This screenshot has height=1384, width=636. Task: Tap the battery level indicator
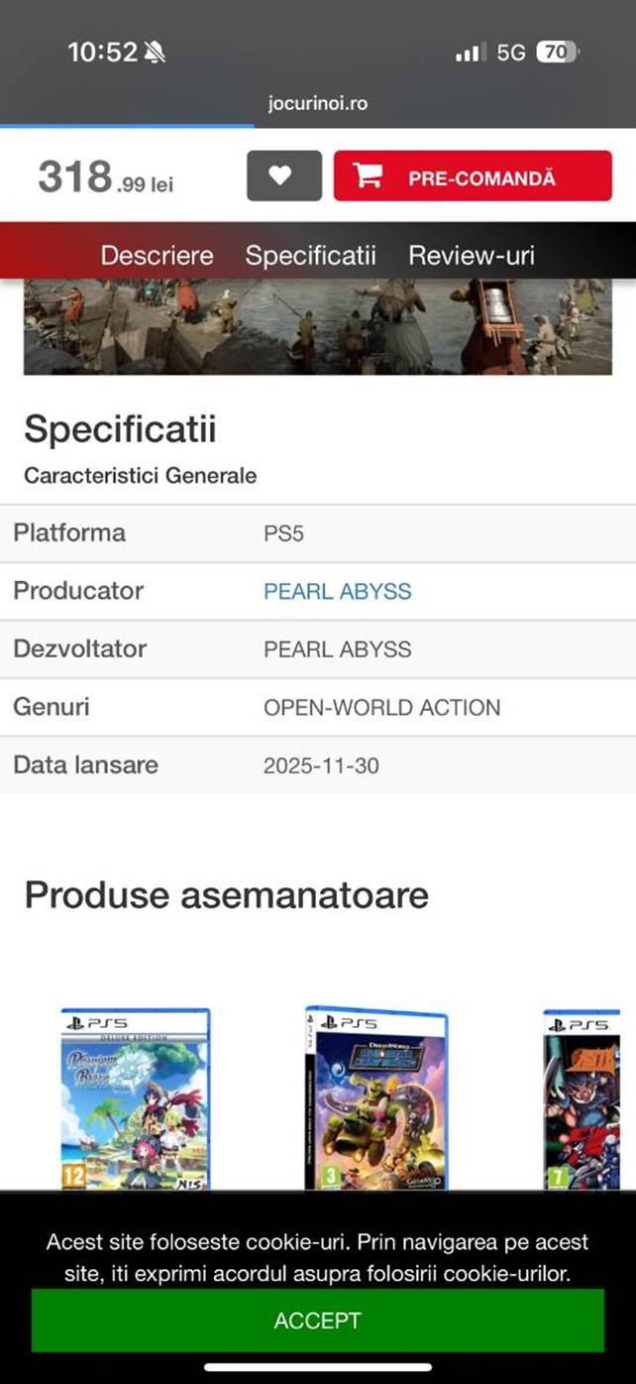pos(557,53)
